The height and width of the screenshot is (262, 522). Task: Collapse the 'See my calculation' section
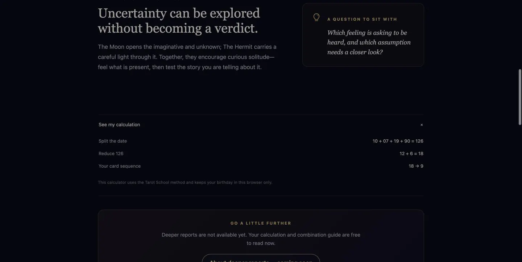coord(261,124)
